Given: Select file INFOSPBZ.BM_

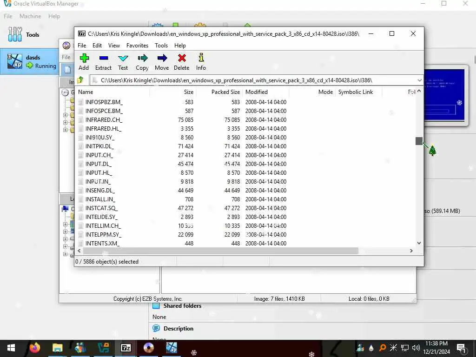Looking at the screenshot, I should point(104,102).
